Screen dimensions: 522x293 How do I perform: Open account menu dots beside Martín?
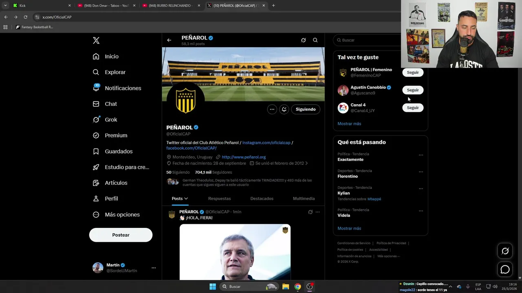point(154,268)
